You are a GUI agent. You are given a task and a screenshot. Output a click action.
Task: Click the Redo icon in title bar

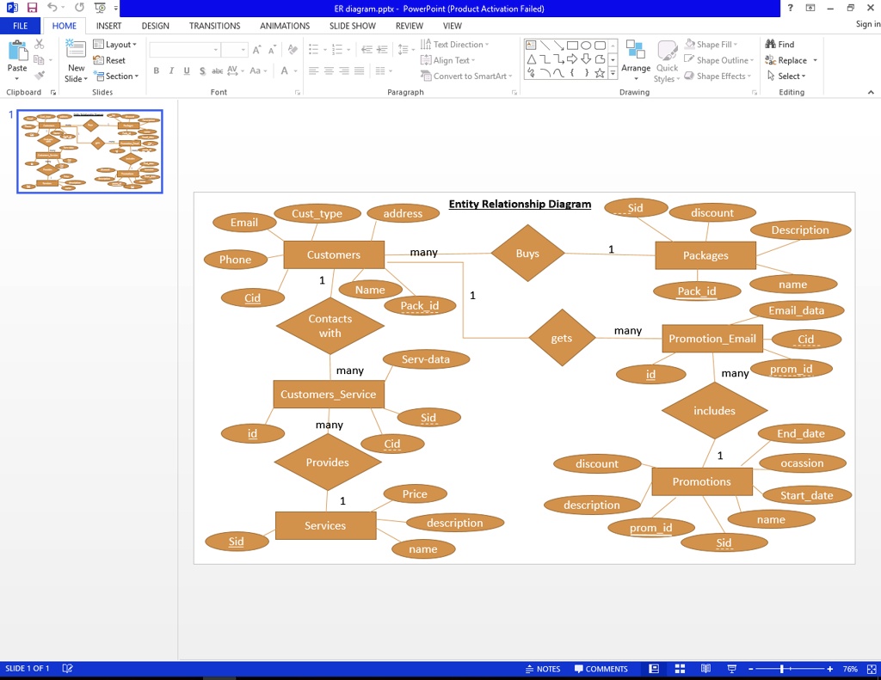[79, 7]
